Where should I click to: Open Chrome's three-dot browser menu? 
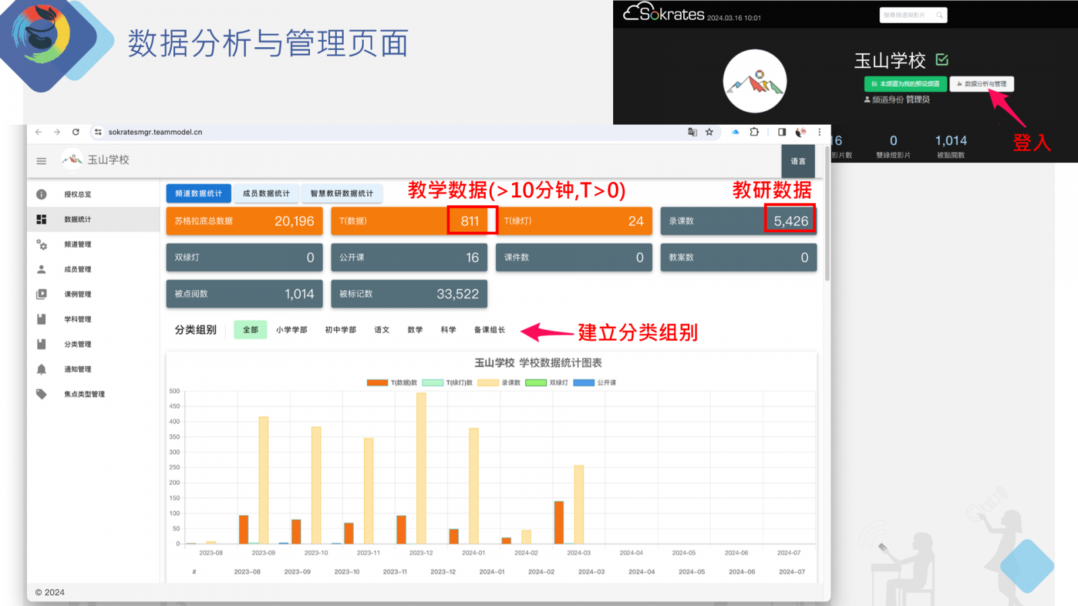click(819, 132)
